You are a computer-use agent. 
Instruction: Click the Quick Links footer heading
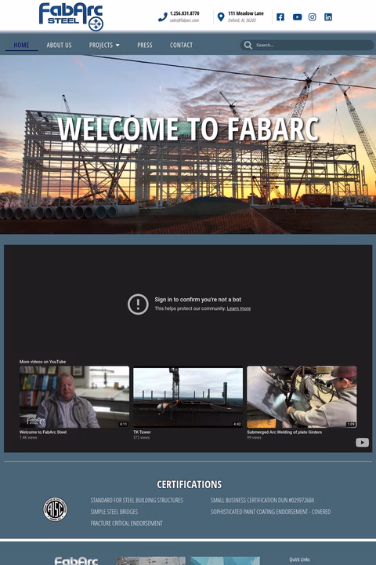coord(299,560)
